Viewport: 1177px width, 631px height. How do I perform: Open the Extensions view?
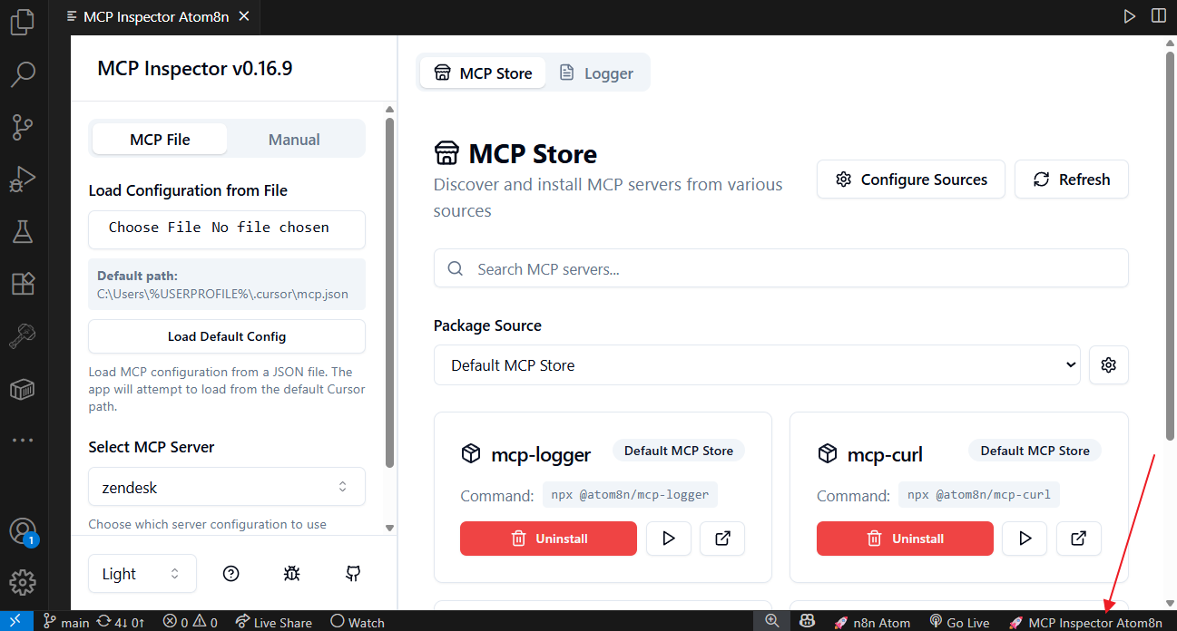tap(23, 284)
